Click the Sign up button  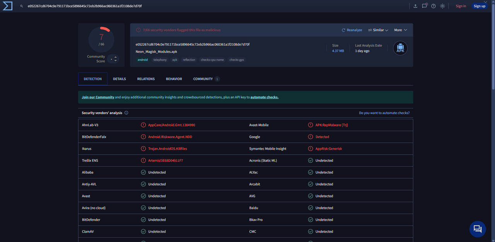coord(480,6)
